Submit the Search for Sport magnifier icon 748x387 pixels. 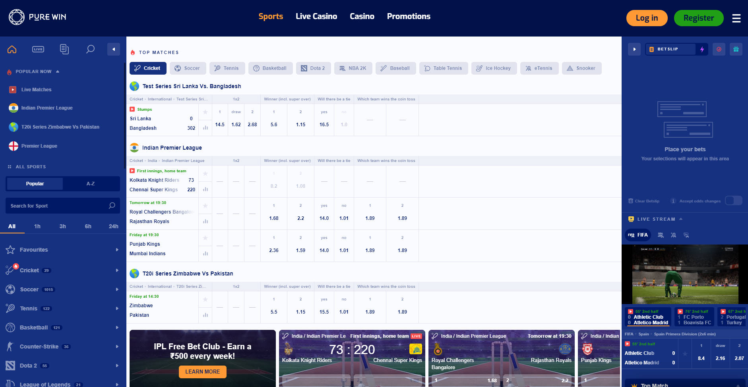[112, 206]
